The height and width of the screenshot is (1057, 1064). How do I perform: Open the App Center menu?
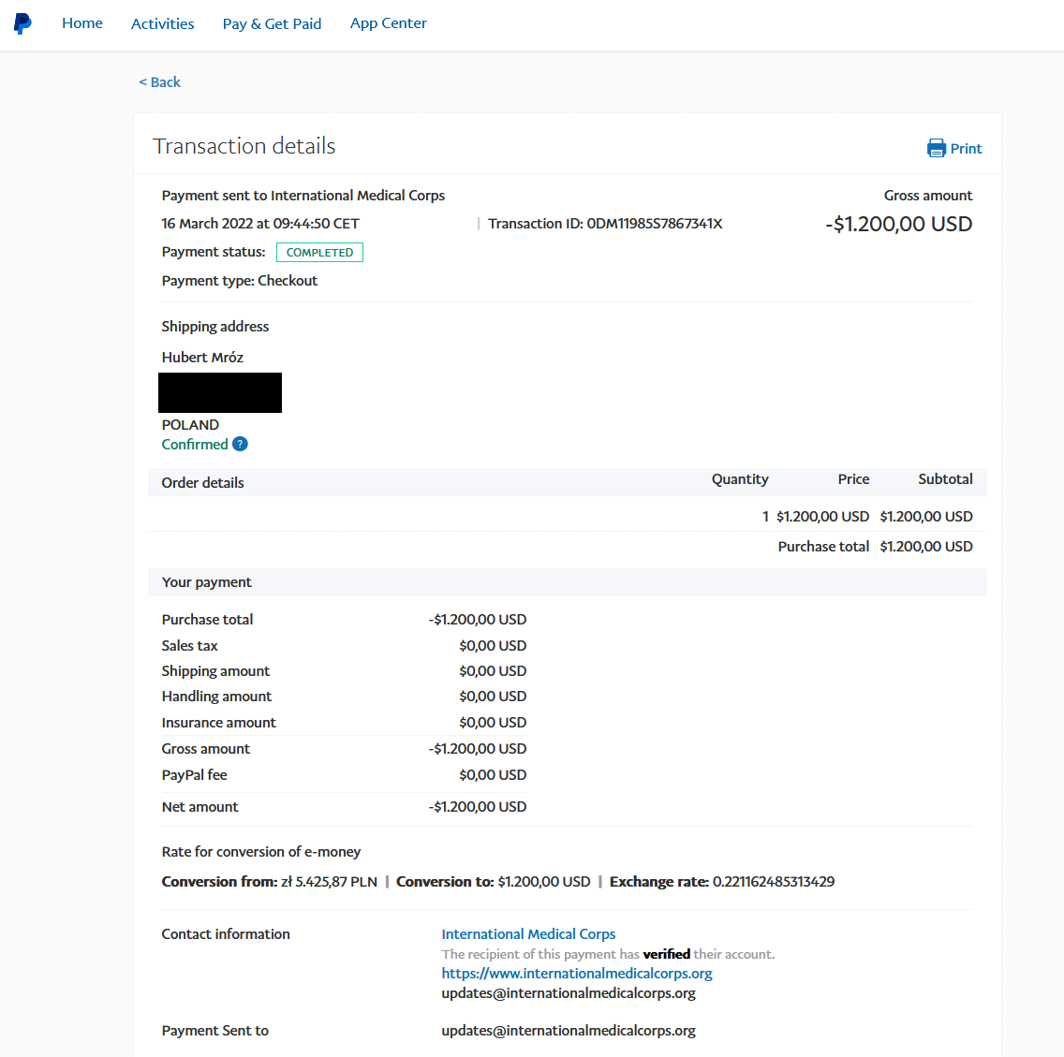pos(388,23)
